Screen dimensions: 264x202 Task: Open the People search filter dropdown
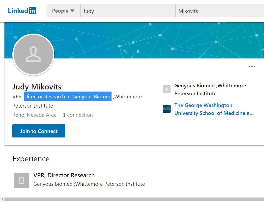[x=63, y=11]
